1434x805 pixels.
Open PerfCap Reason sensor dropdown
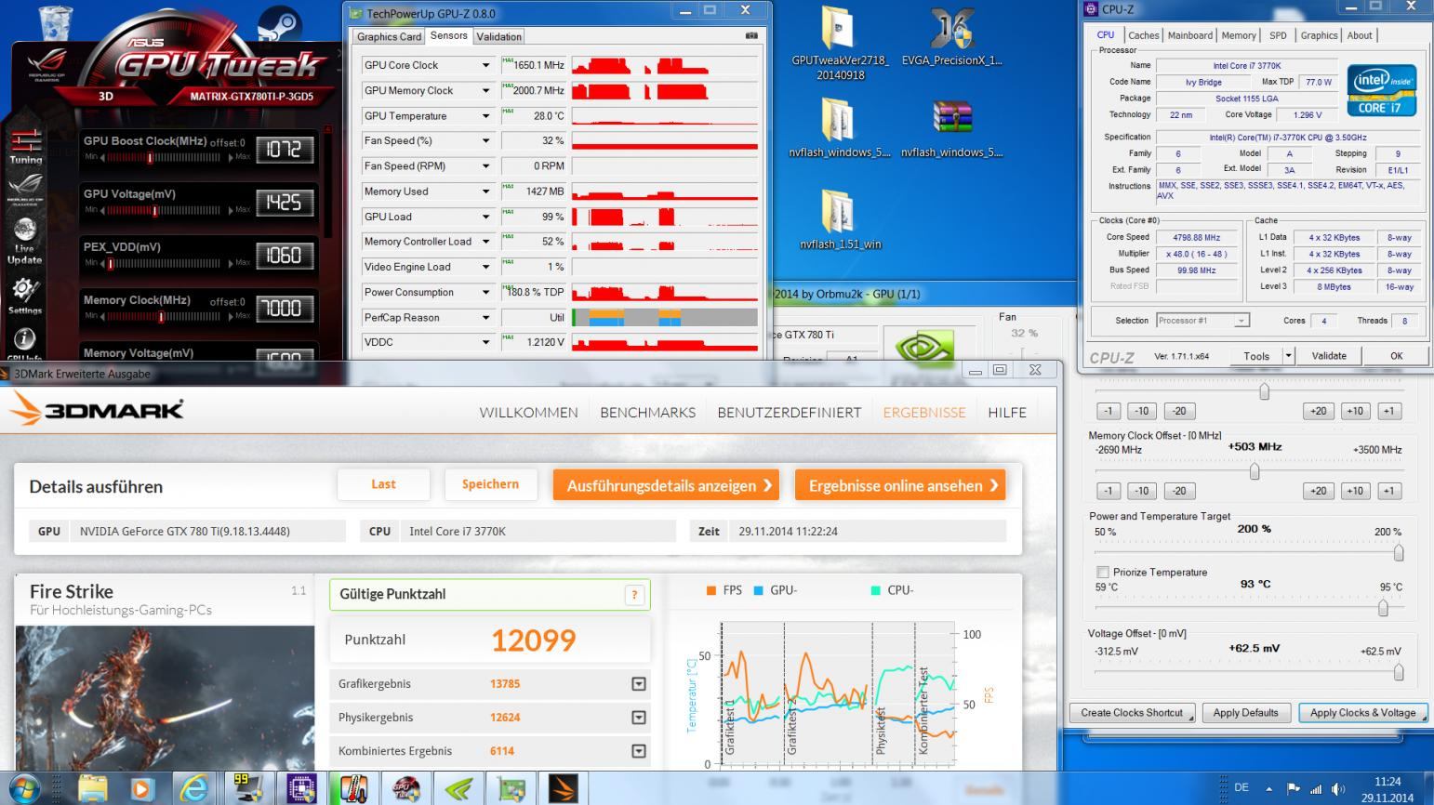click(x=485, y=317)
